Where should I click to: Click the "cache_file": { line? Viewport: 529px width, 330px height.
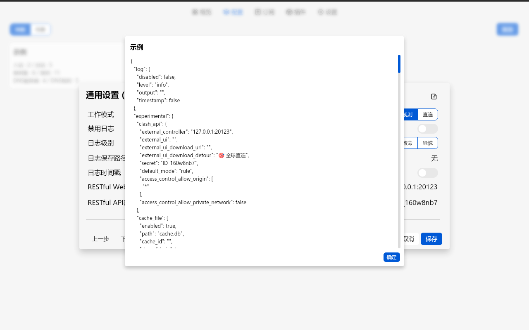153,218
